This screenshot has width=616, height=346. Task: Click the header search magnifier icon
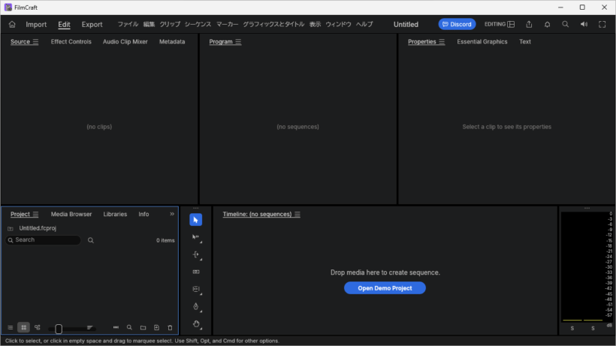pyautogui.click(x=566, y=24)
